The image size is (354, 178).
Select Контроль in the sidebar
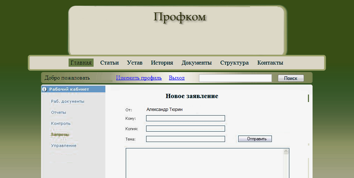(61, 123)
